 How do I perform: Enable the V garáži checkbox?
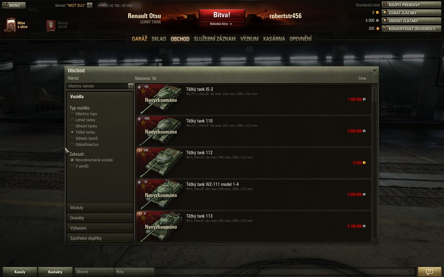(72, 166)
